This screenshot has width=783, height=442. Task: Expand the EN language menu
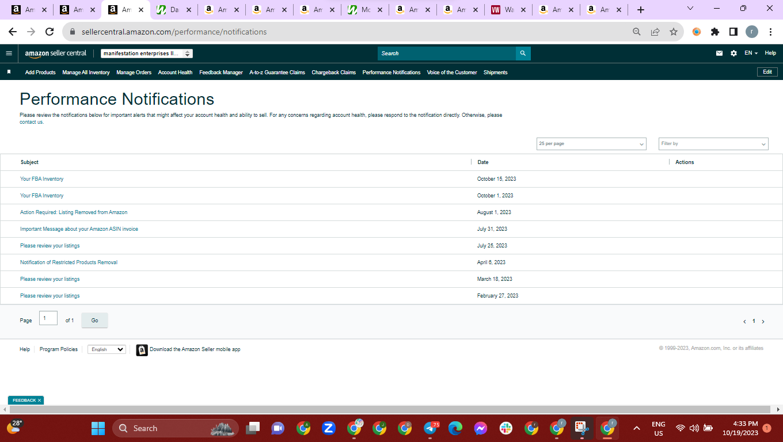pyautogui.click(x=751, y=53)
